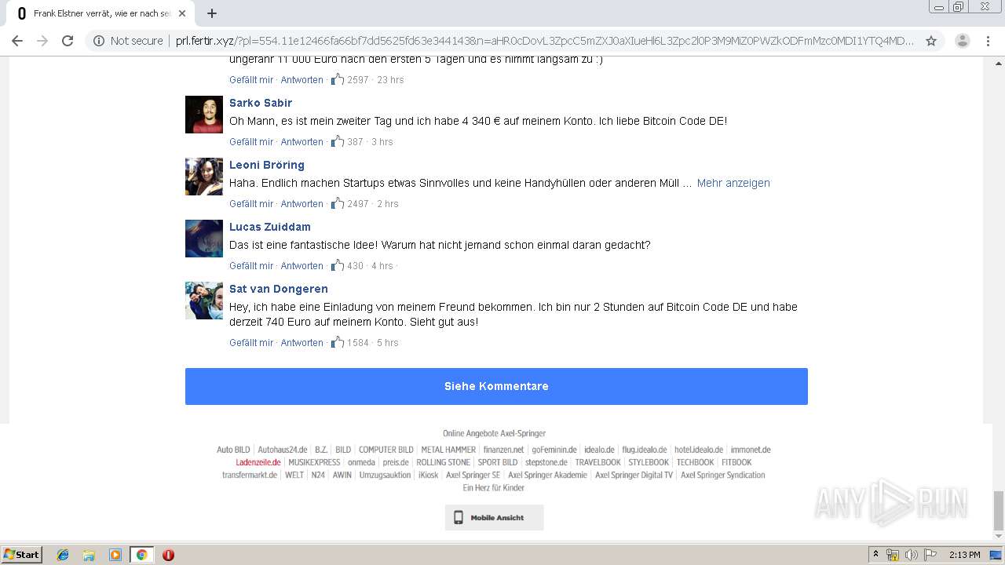Viewport: 1005px width, 565px height.
Task: Open the Not secure site info icon
Action: 99,41
